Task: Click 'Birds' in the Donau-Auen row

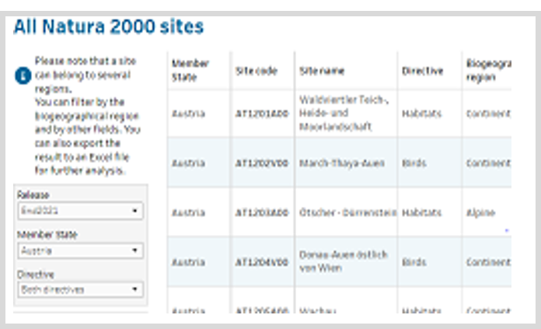Action: coord(414,262)
